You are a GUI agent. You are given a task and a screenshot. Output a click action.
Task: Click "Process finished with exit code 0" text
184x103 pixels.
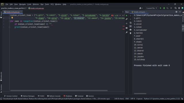point(152,66)
